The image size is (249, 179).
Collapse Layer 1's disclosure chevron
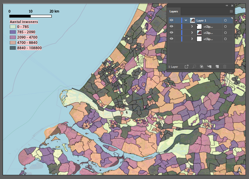[186, 20]
